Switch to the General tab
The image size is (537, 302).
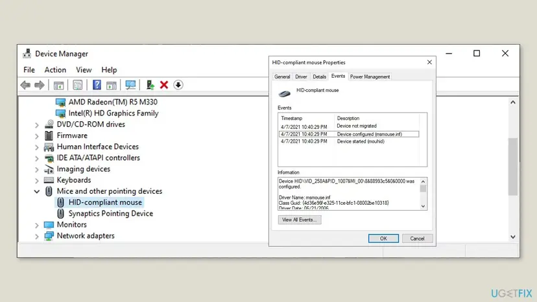click(x=282, y=76)
